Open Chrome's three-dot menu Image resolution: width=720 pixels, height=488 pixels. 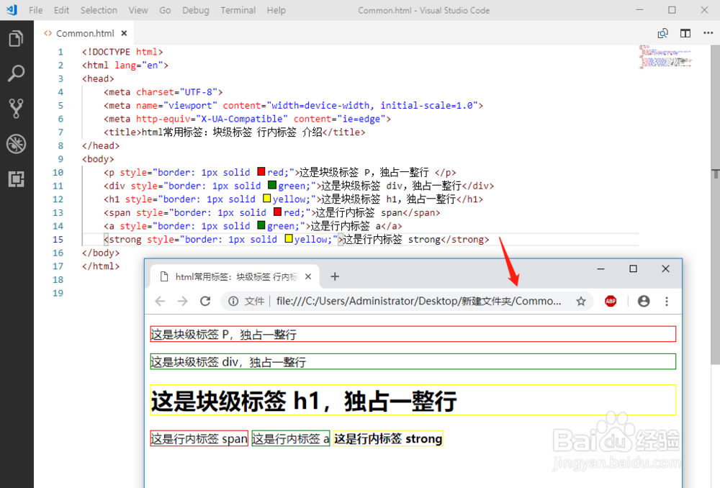pos(667,301)
